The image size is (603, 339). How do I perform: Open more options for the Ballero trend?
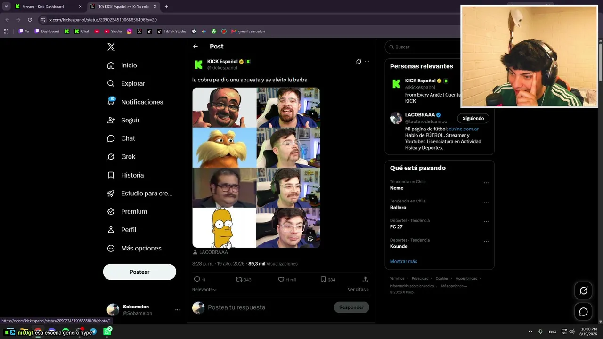point(486,202)
